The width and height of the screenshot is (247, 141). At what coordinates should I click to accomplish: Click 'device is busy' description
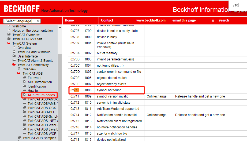pos(107,37)
